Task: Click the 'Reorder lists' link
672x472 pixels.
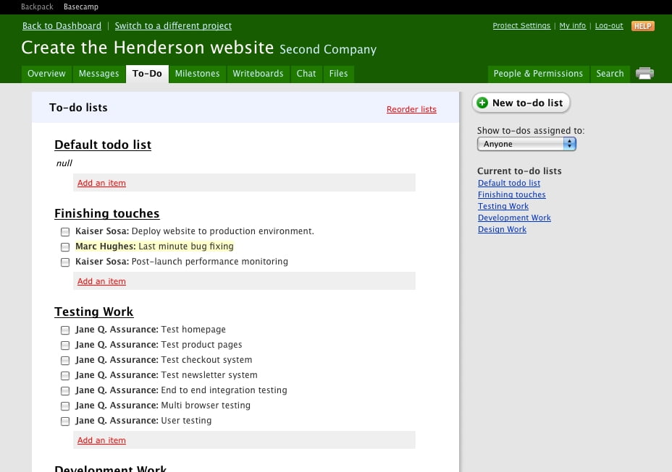Action: point(411,109)
